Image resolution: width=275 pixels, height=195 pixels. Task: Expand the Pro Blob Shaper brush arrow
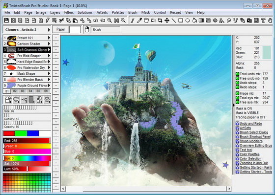(x=49, y=56)
